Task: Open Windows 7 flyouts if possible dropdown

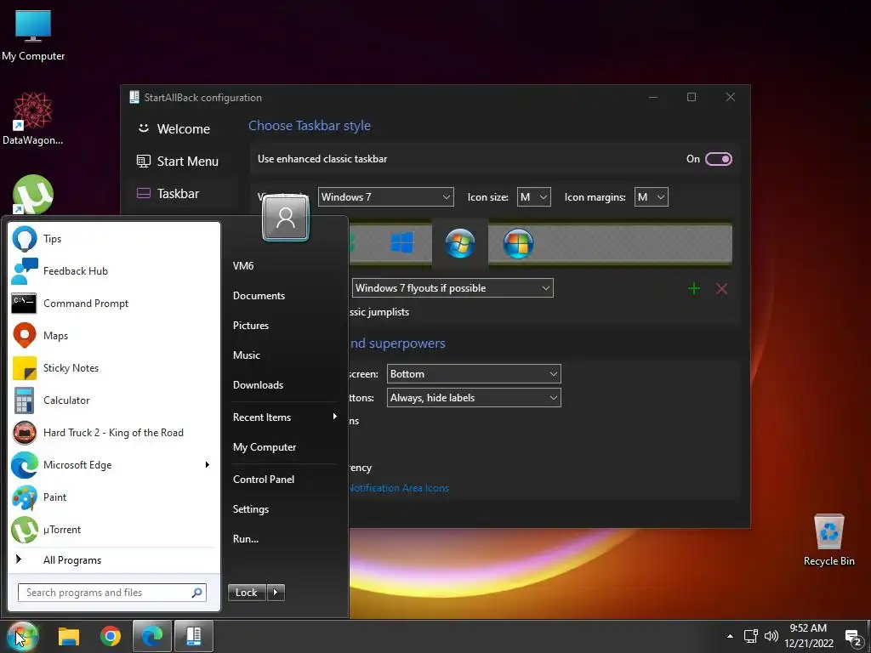Action: 453,288
